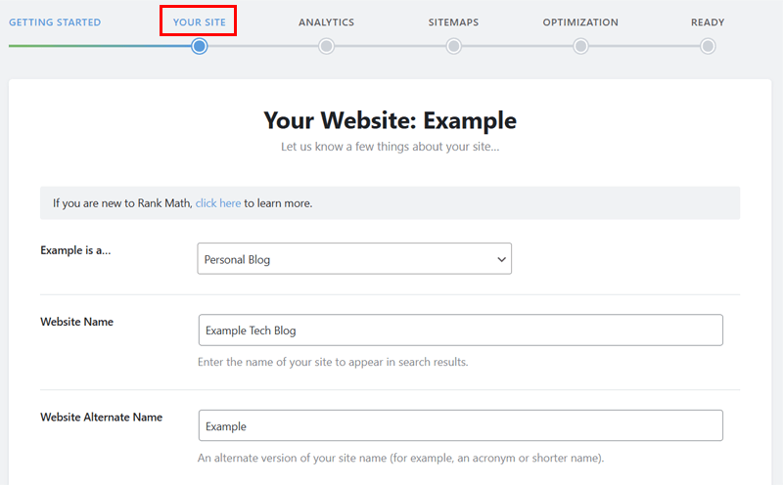This screenshot has width=783, height=485.
Task: Select the Your Site step label
Action: [200, 22]
